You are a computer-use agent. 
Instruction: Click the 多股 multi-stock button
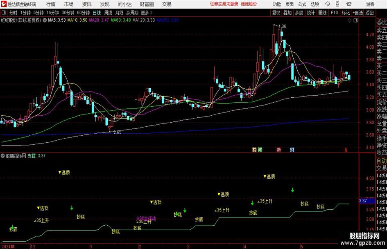(299, 13)
